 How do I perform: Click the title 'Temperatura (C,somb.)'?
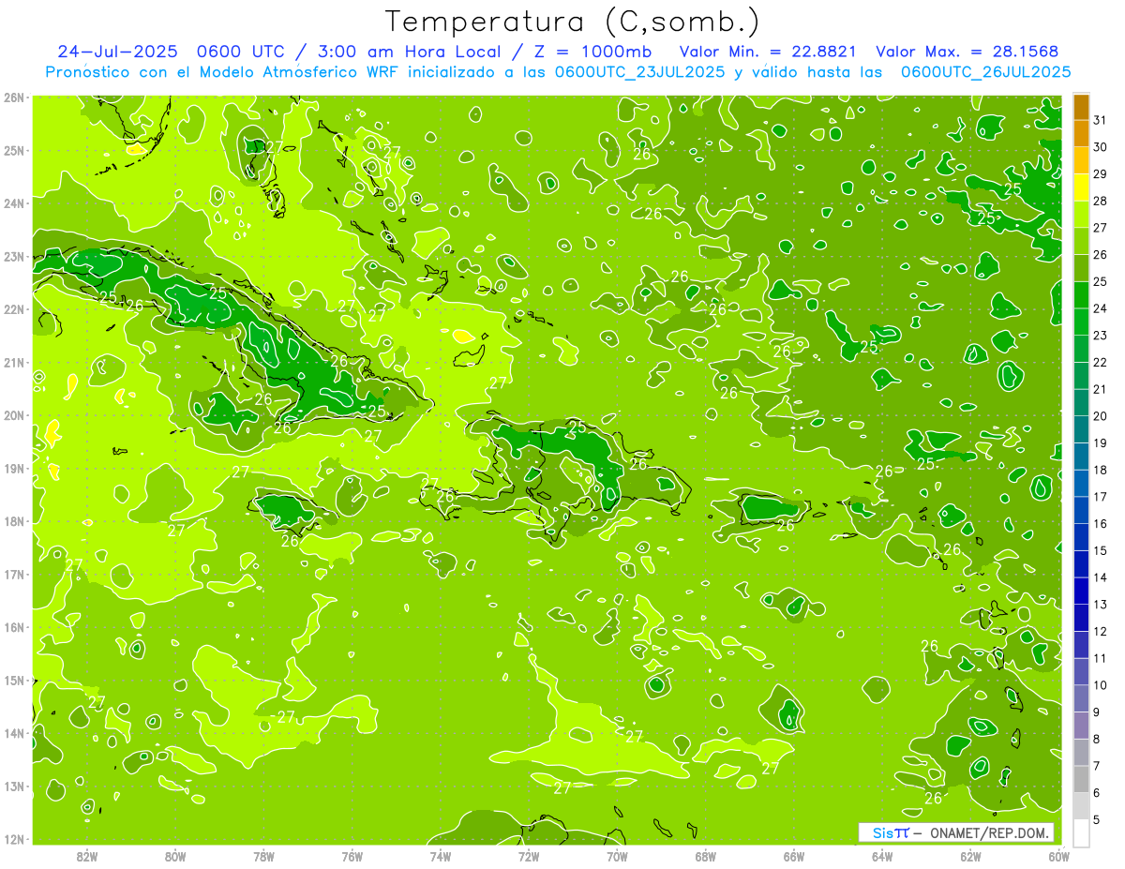(572, 22)
